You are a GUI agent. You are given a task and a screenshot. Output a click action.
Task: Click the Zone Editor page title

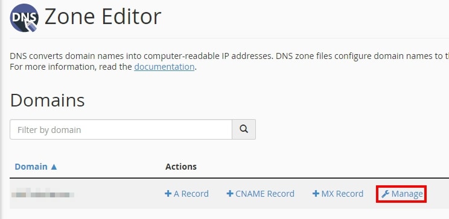pyautogui.click(x=103, y=17)
